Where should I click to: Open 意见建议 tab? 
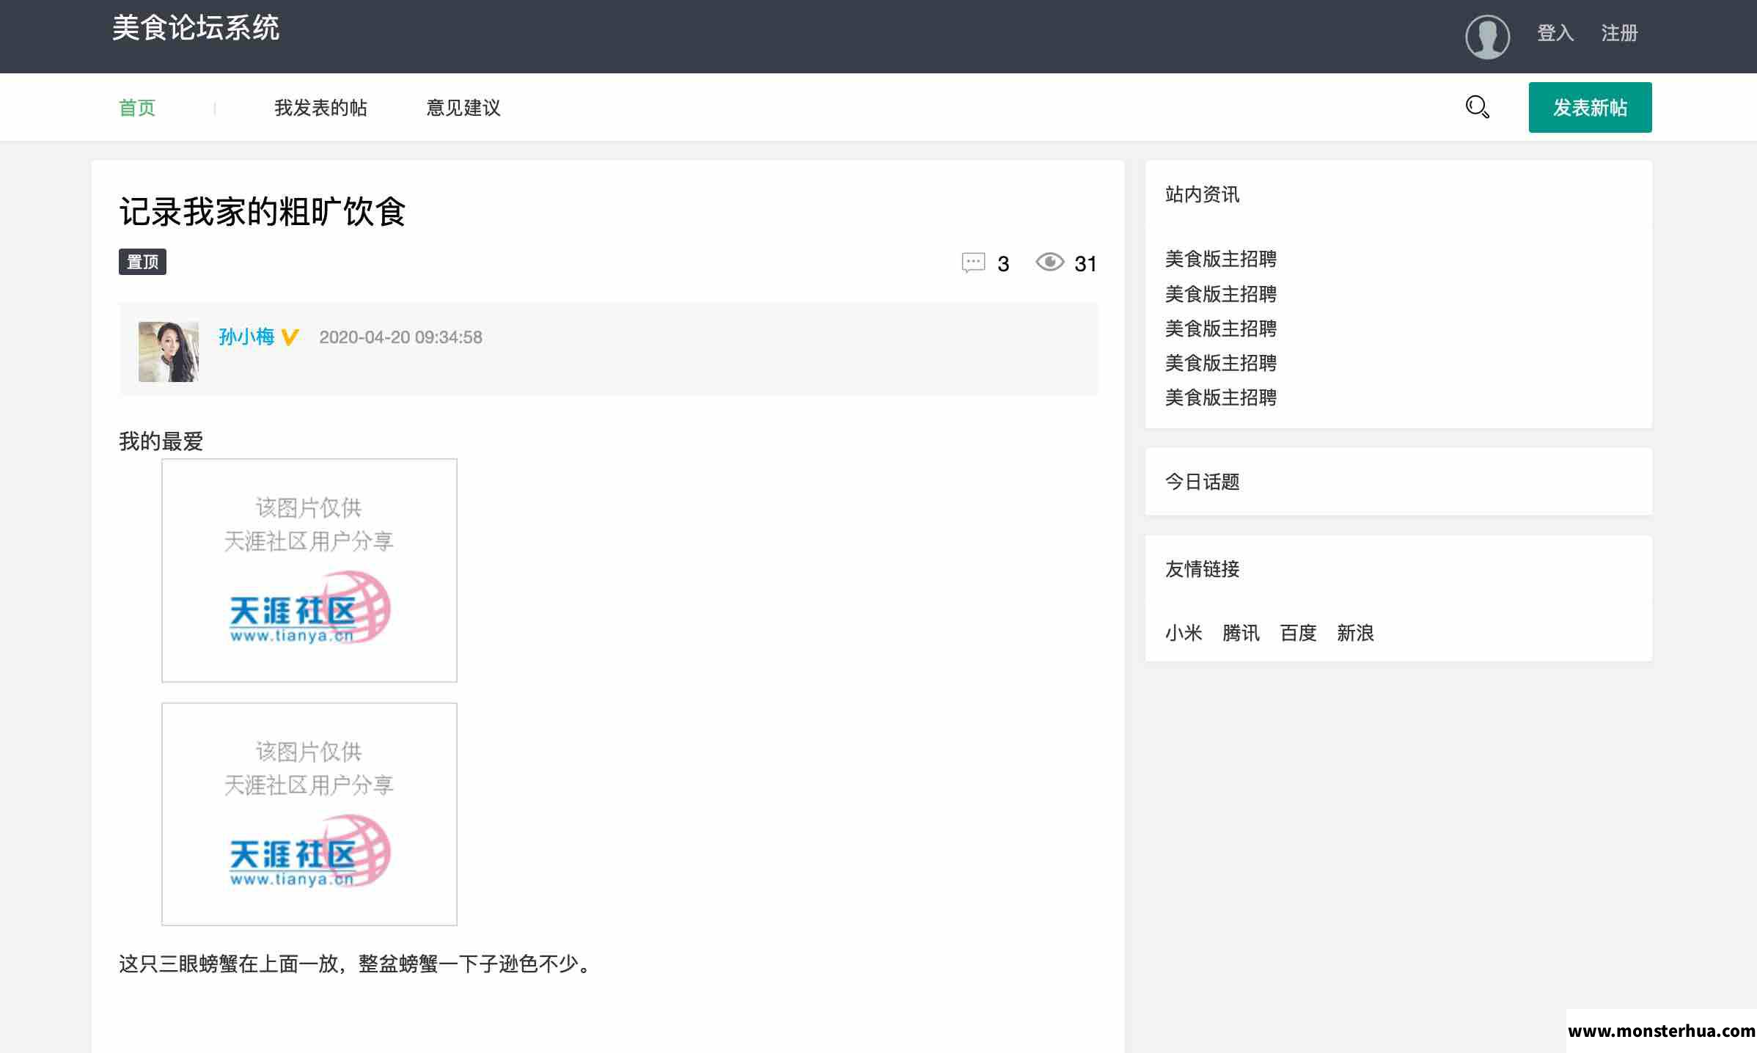pos(463,108)
